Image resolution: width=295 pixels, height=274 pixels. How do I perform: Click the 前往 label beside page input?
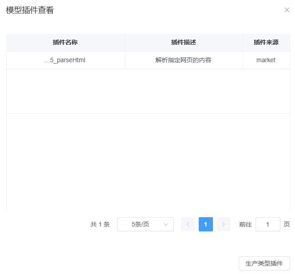(245, 224)
